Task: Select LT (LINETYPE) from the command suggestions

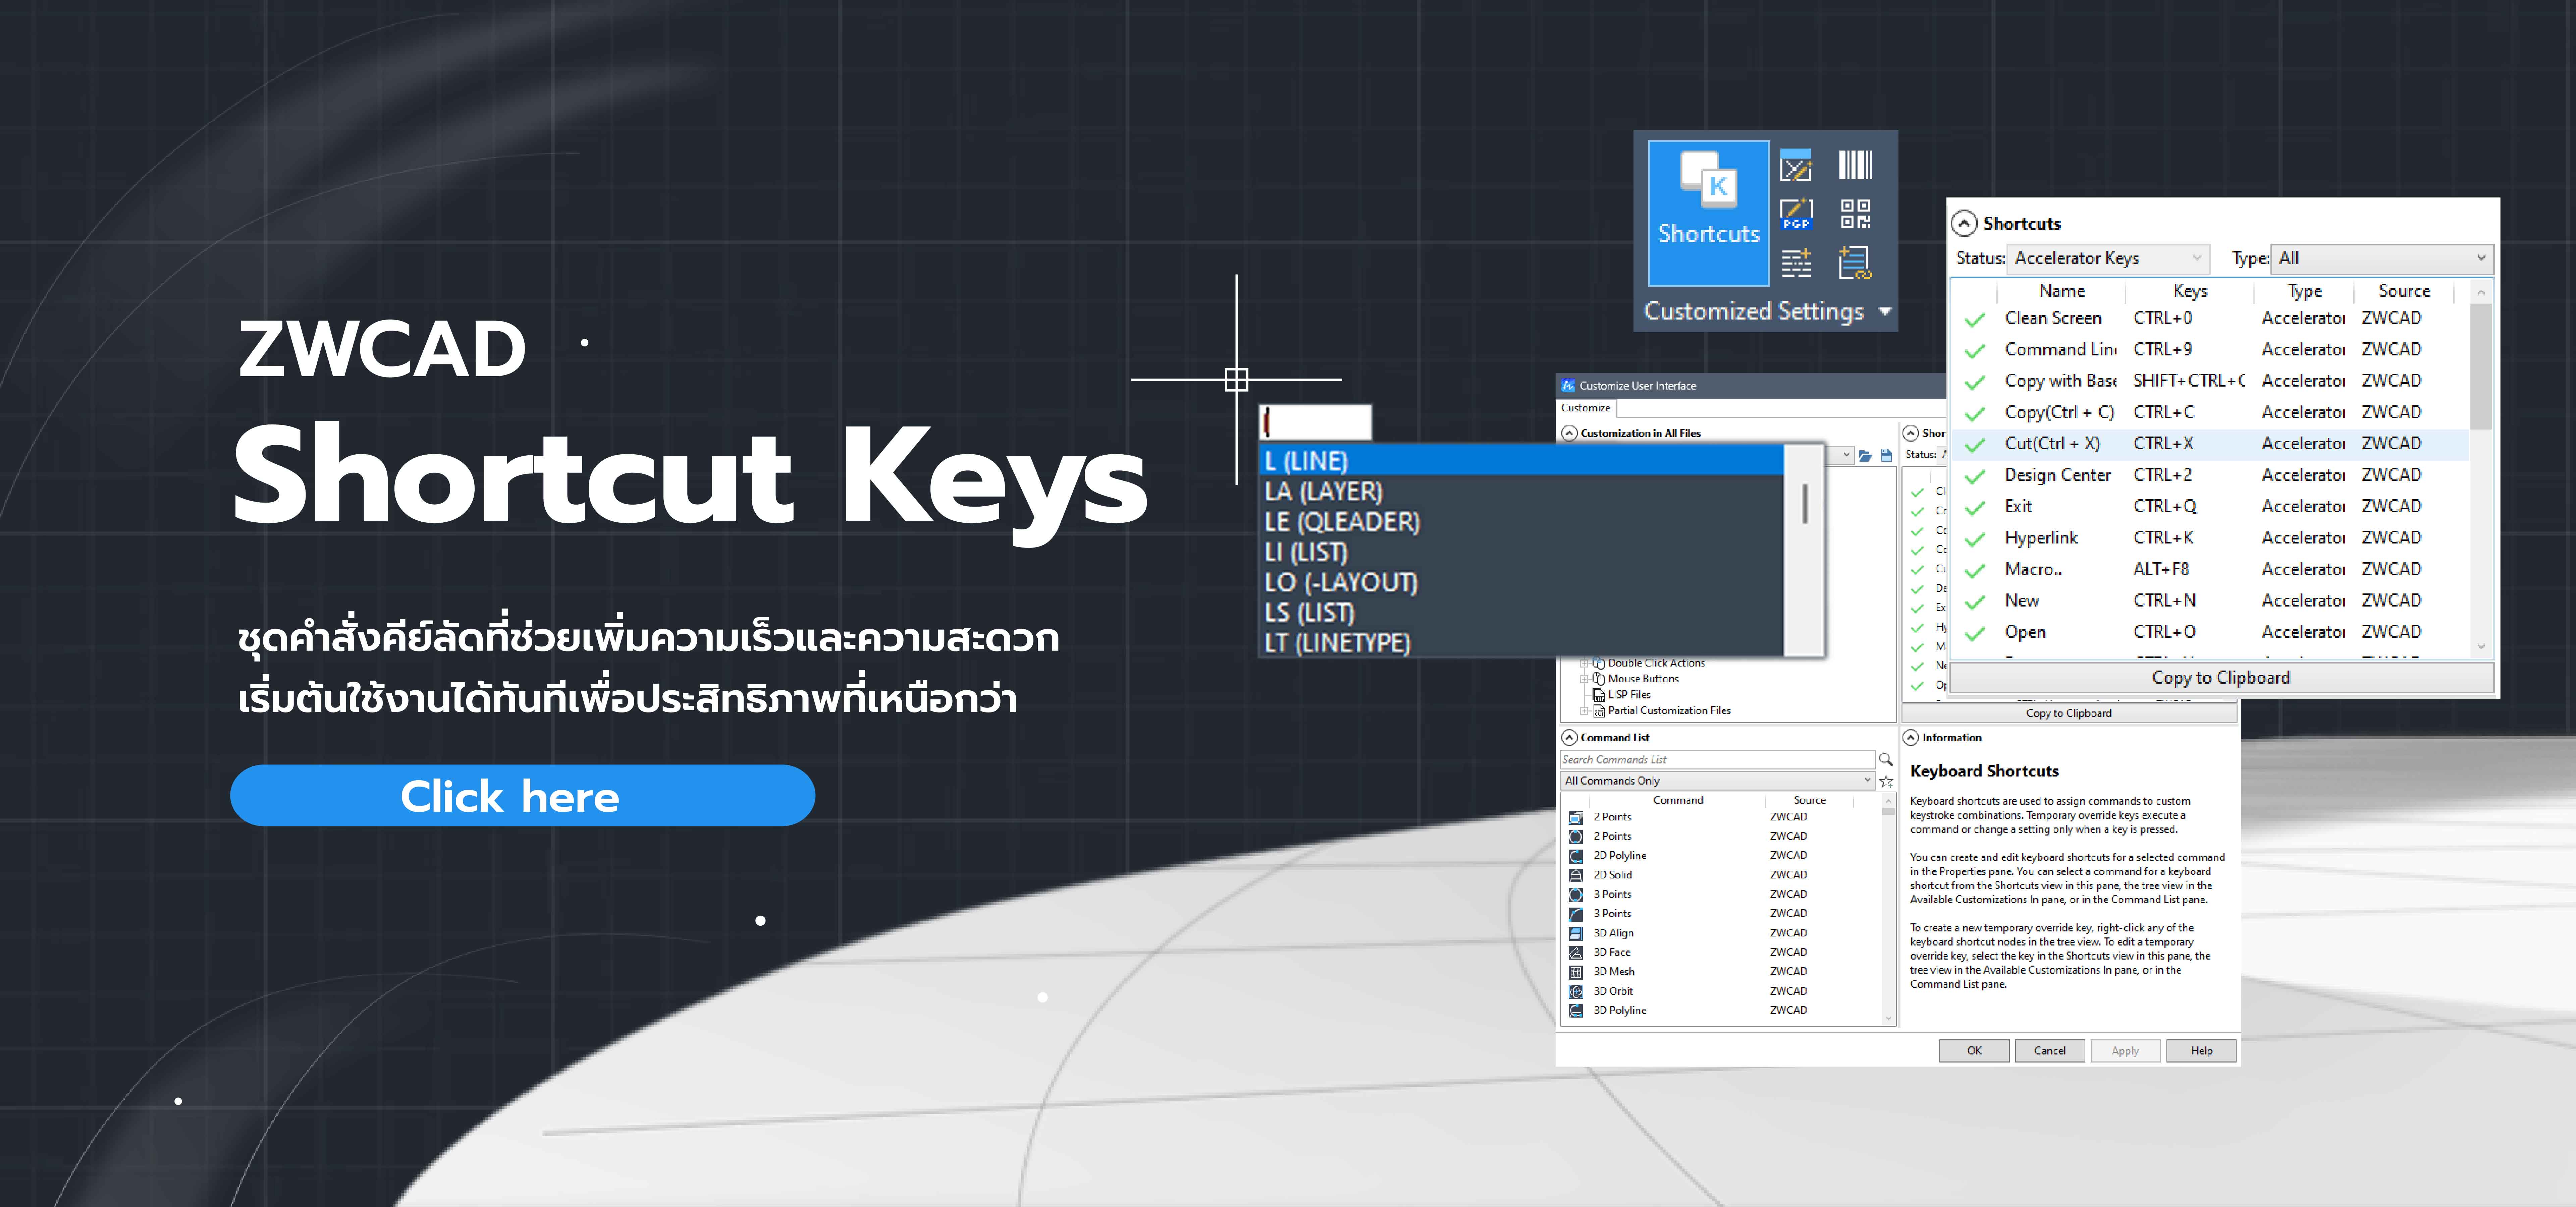Action: pos(1521,642)
